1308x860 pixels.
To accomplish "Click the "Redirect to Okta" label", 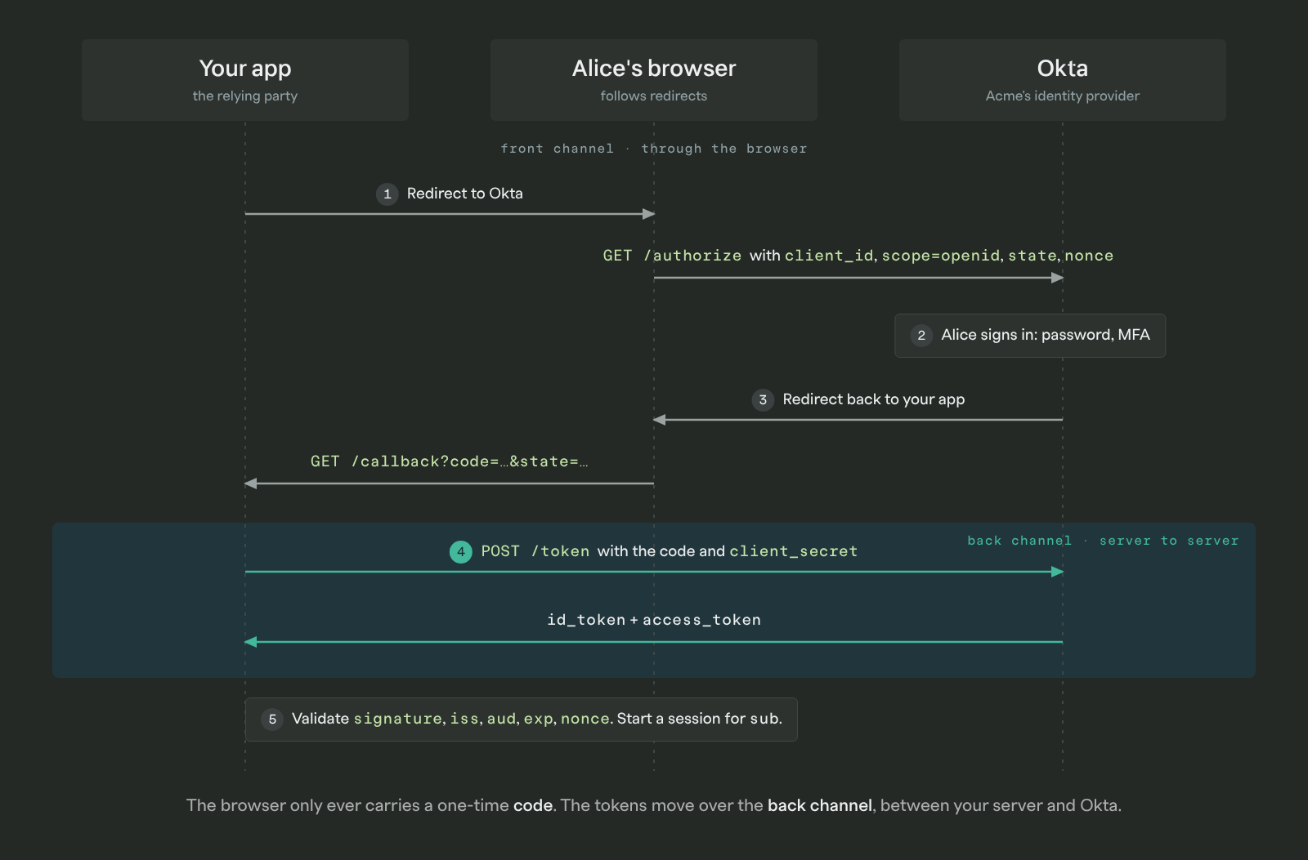I will click(464, 194).
